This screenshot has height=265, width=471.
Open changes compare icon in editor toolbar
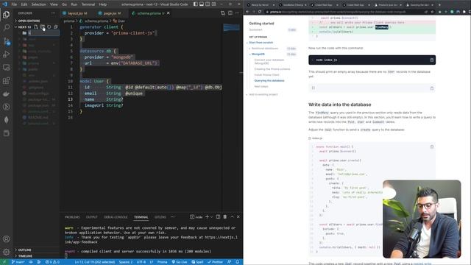point(223,13)
